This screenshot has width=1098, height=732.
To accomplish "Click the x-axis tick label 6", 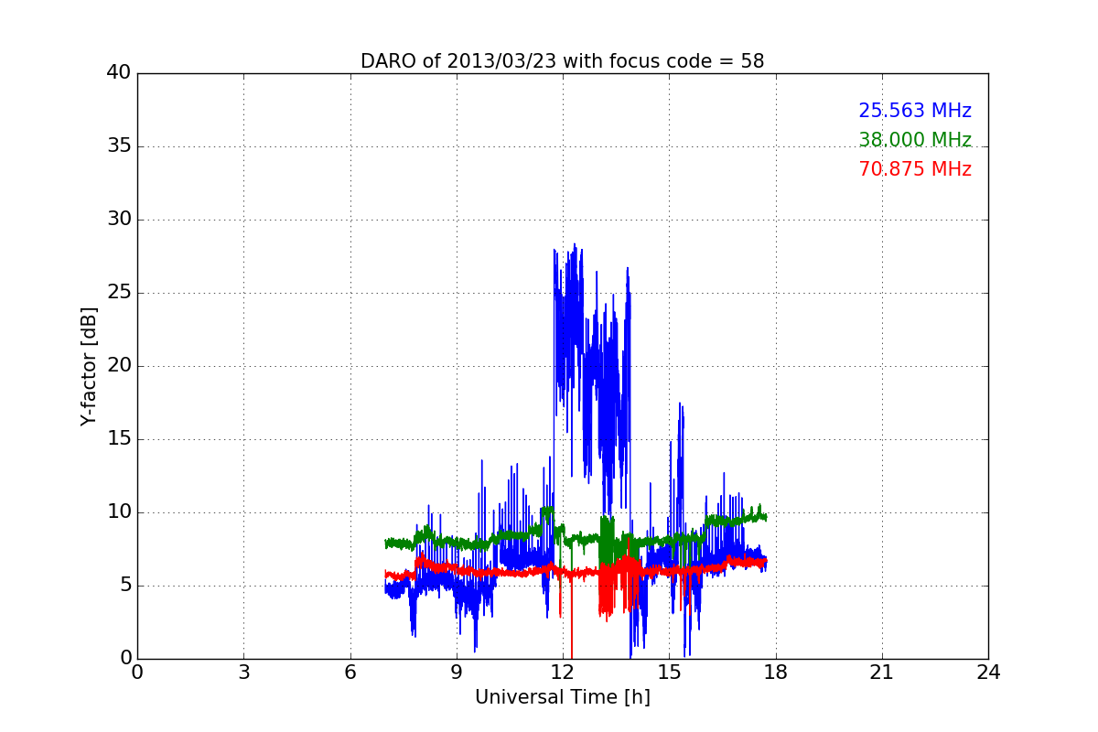I will coord(350,673).
